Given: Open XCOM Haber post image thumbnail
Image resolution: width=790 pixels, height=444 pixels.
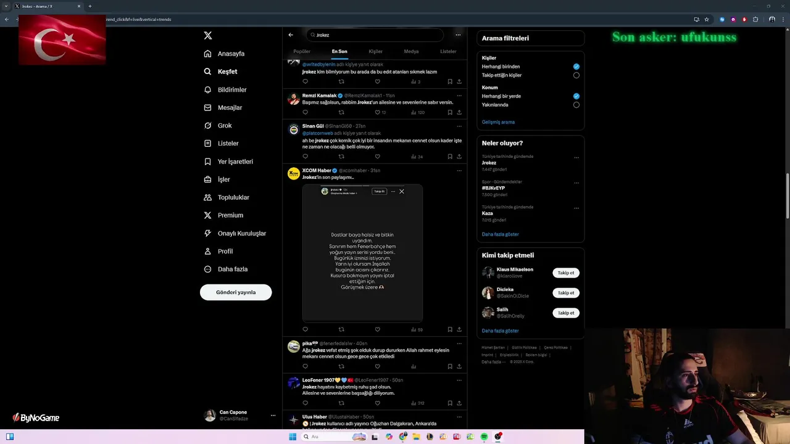Looking at the screenshot, I should (x=362, y=253).
